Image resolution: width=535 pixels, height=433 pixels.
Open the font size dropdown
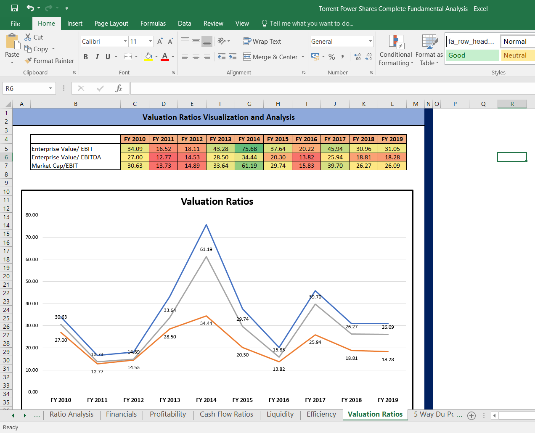[x=151, y=41]
